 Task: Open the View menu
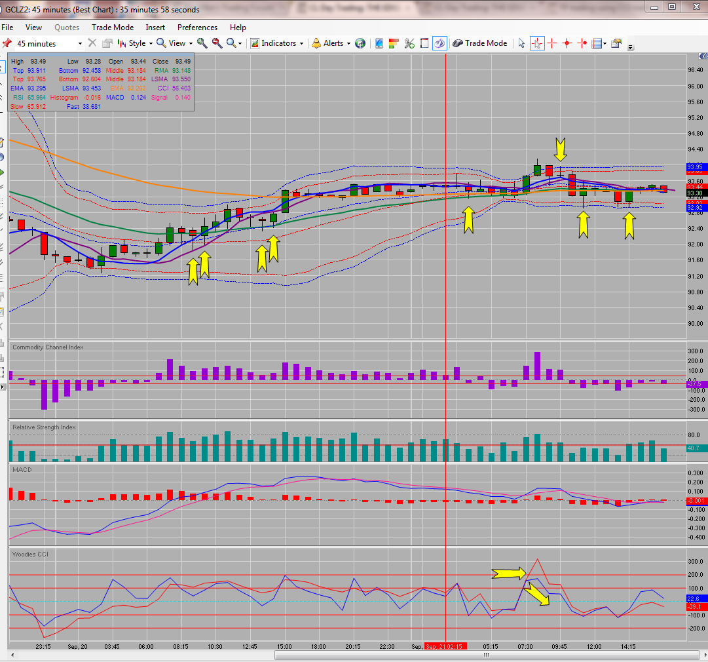click(x=33, y=28)
